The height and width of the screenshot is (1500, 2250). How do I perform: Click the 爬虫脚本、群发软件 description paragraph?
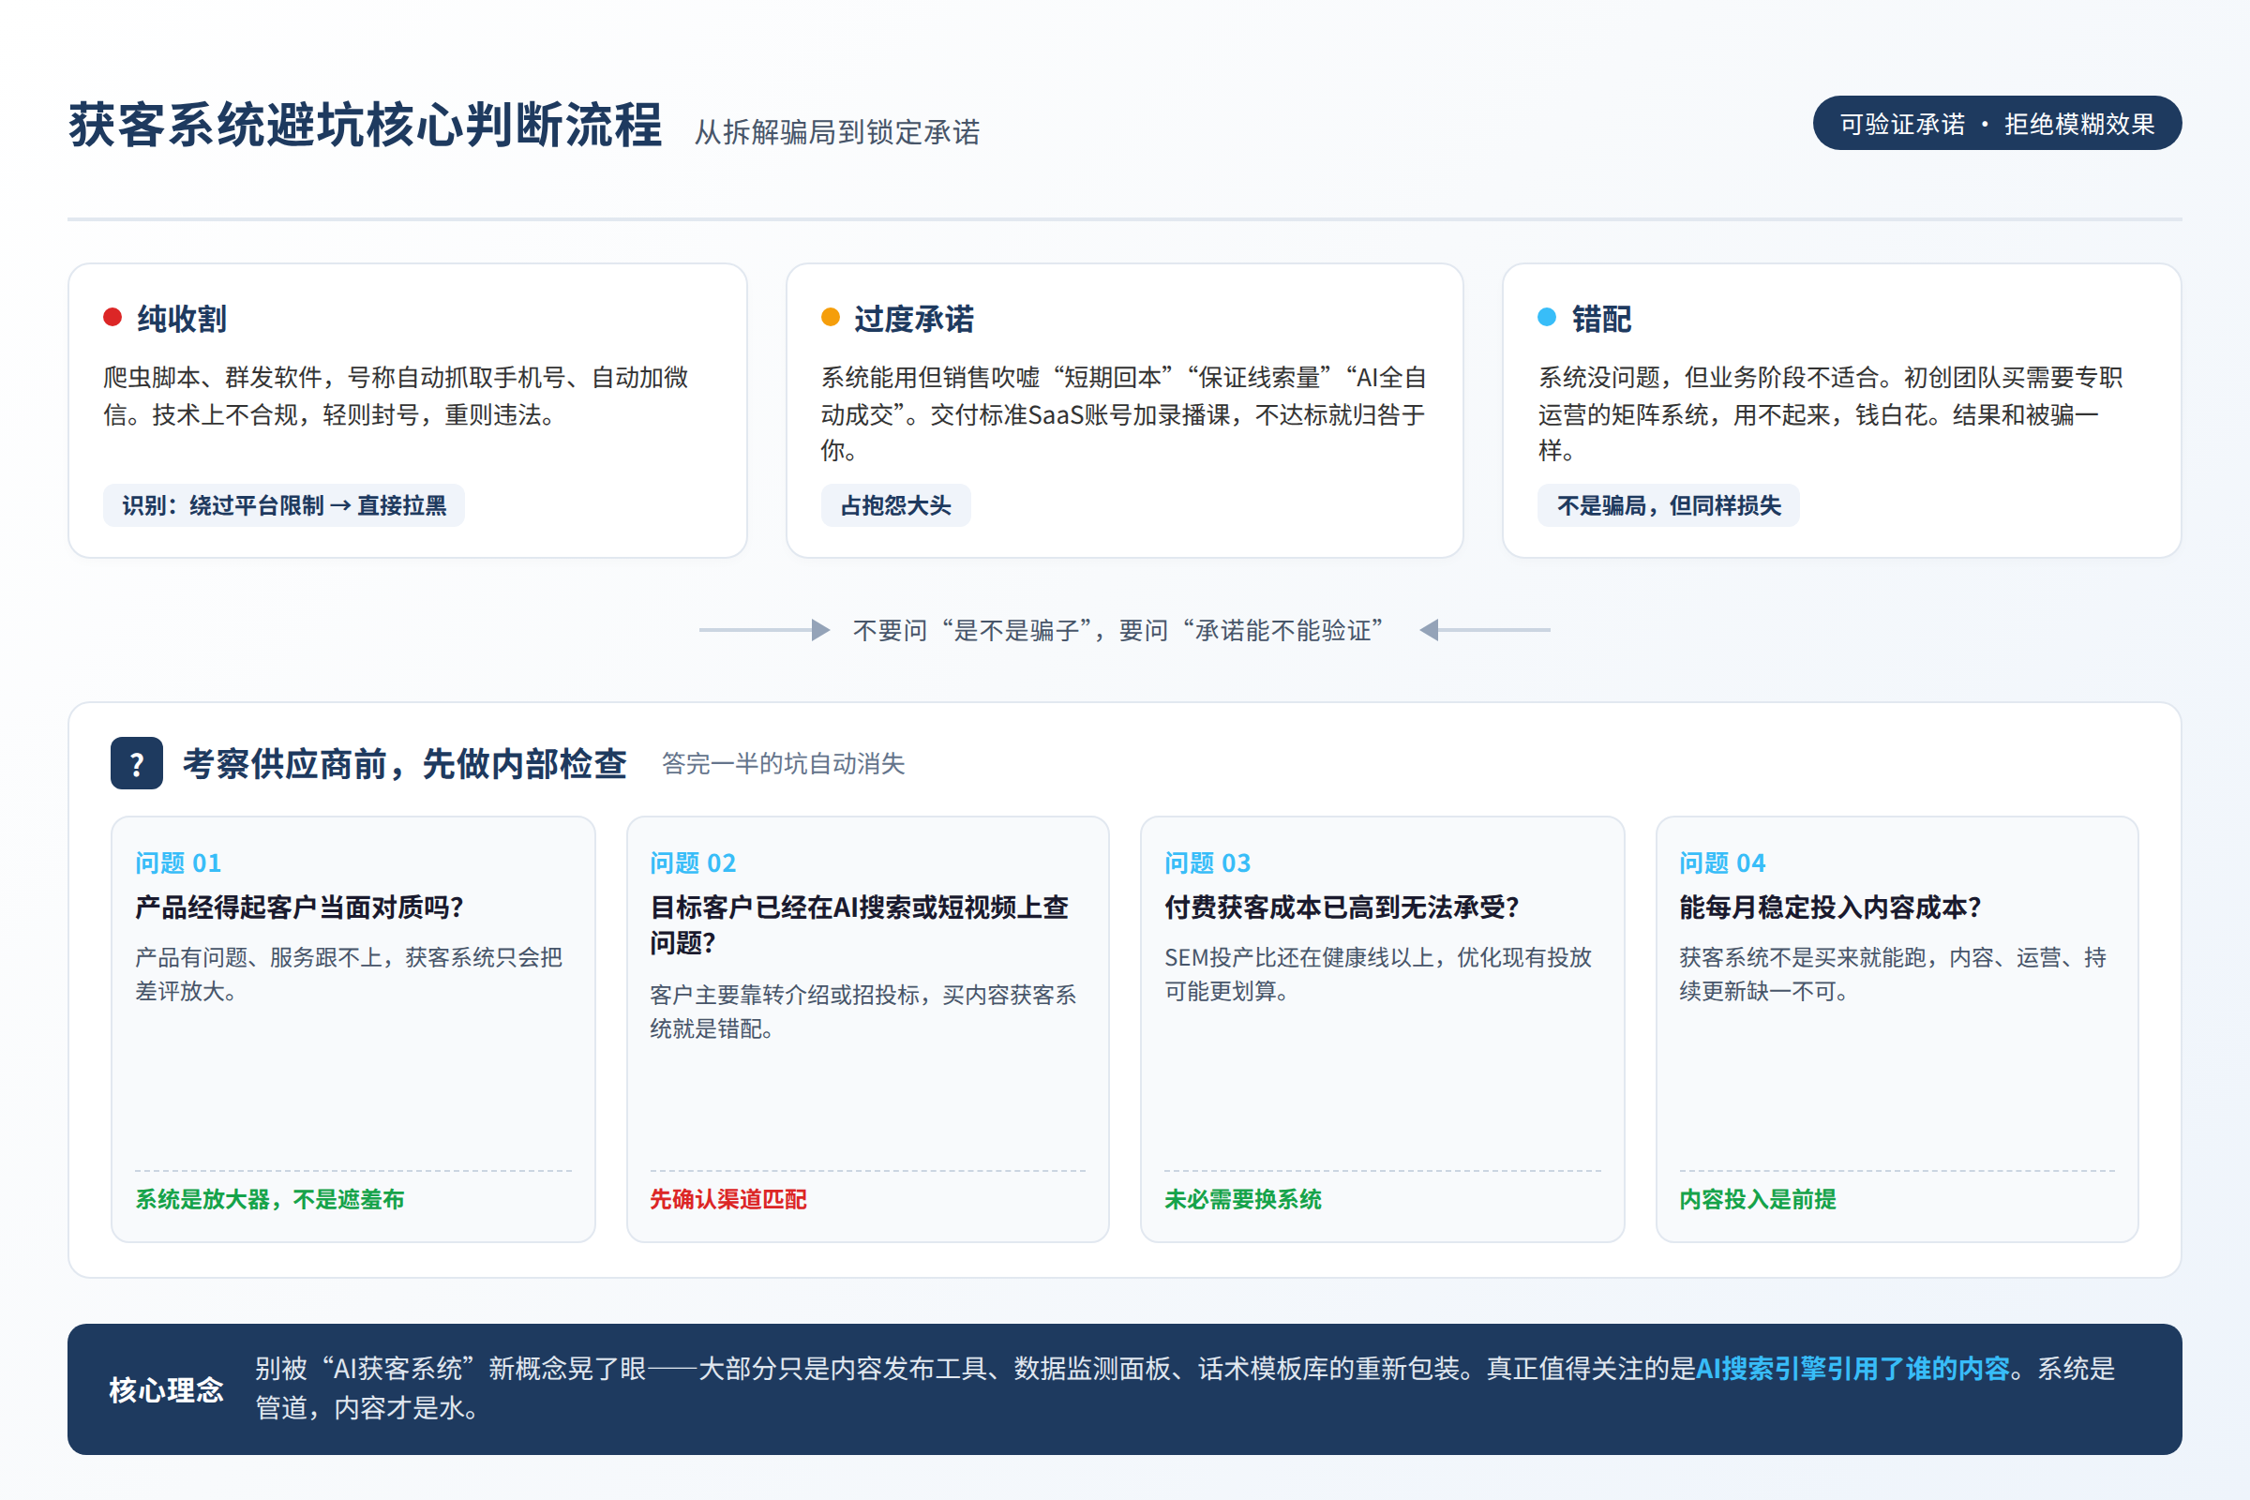click(x=396, y=396)
